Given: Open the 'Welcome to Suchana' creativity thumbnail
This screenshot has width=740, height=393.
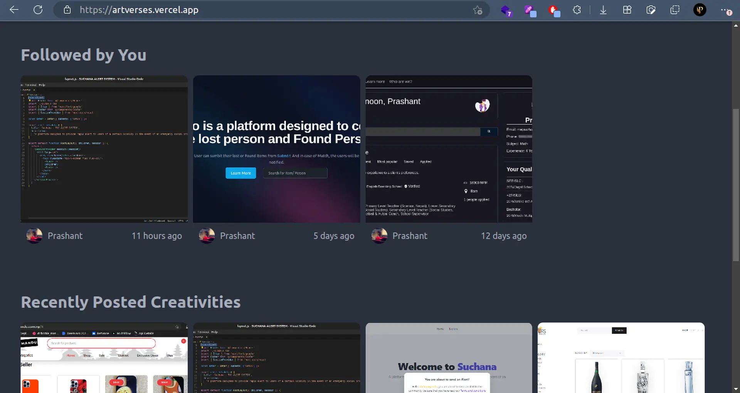Looking at the screenshot, I should point(449,358).
